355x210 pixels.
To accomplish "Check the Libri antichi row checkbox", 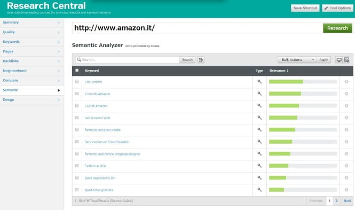I will click(77, 82).
